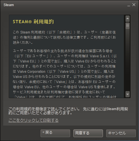Click the first paragraph starting この Steam 利用規約

(x=64, y=37)
